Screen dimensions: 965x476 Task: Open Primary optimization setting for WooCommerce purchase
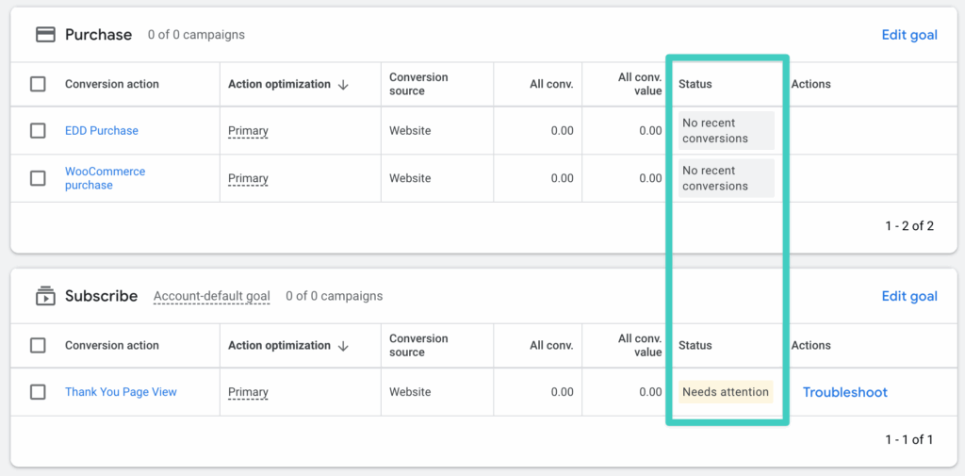(248, 178)
